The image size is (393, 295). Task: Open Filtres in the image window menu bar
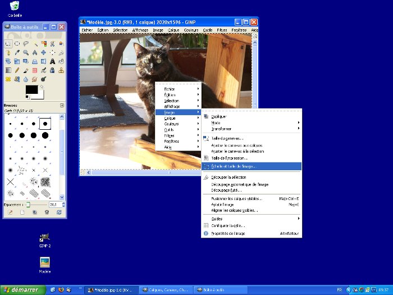[222, 30]
